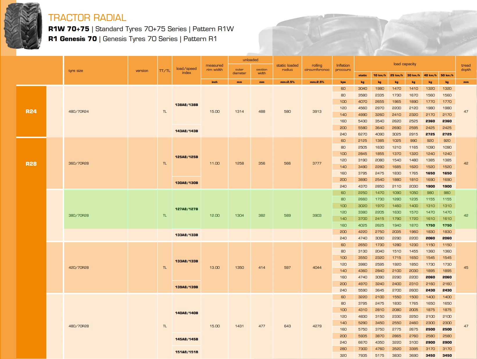Select the 420/70R28 tyre size cell

[79, 268]
